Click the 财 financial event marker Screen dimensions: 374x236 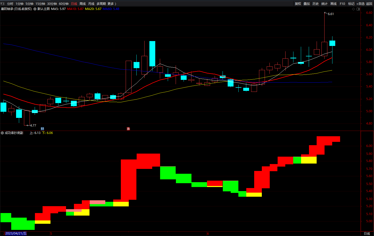pyautogui.click(x=43, y=129)
